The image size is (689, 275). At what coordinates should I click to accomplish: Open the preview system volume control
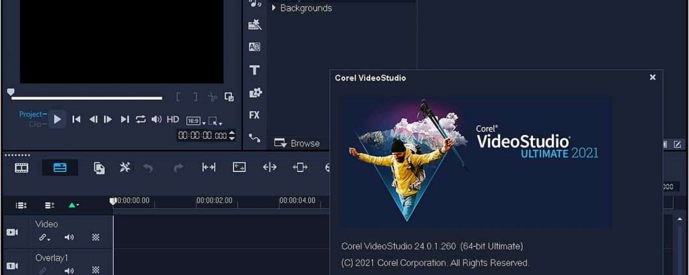(157, 119)
